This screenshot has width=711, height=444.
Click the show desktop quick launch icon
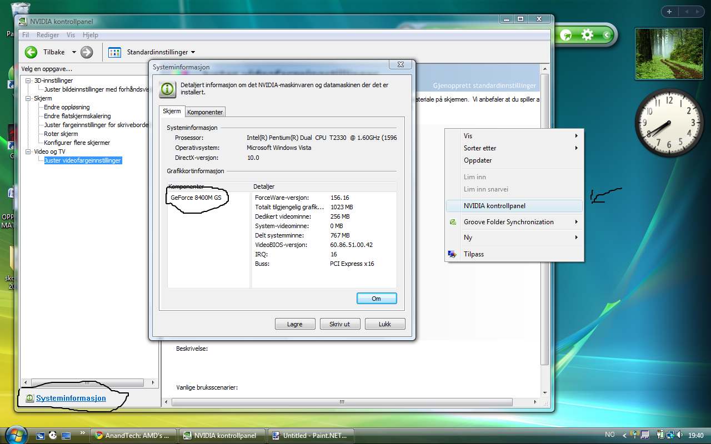click(x=66, y=436)
